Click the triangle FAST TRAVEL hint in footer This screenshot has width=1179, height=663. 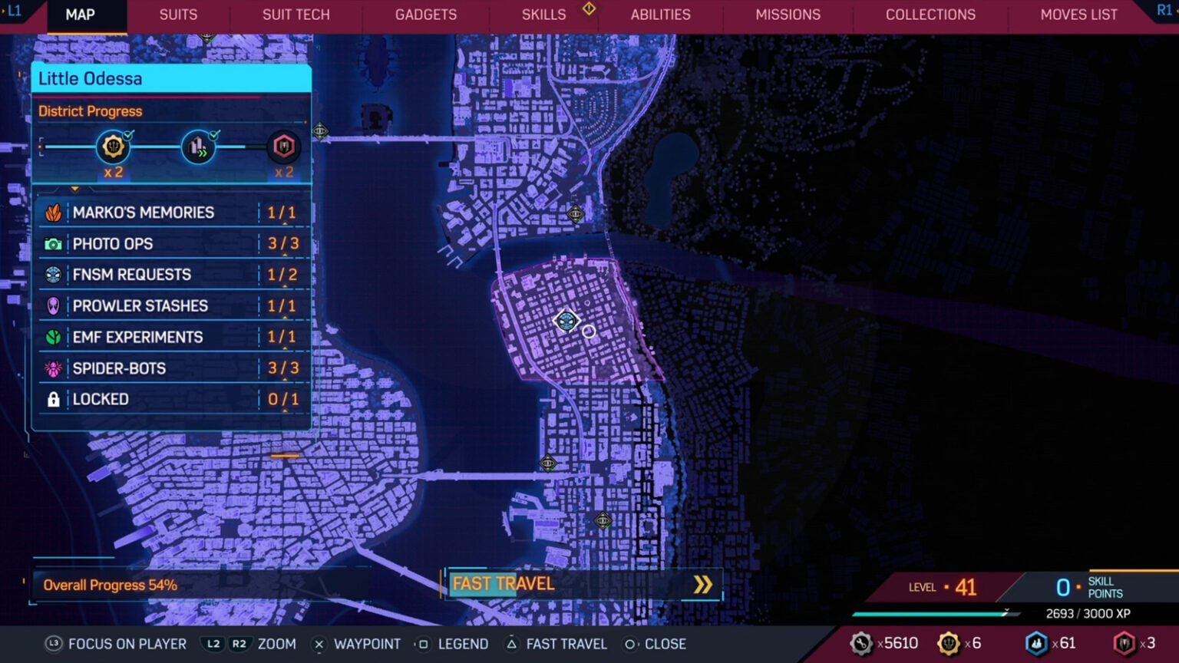556,644
